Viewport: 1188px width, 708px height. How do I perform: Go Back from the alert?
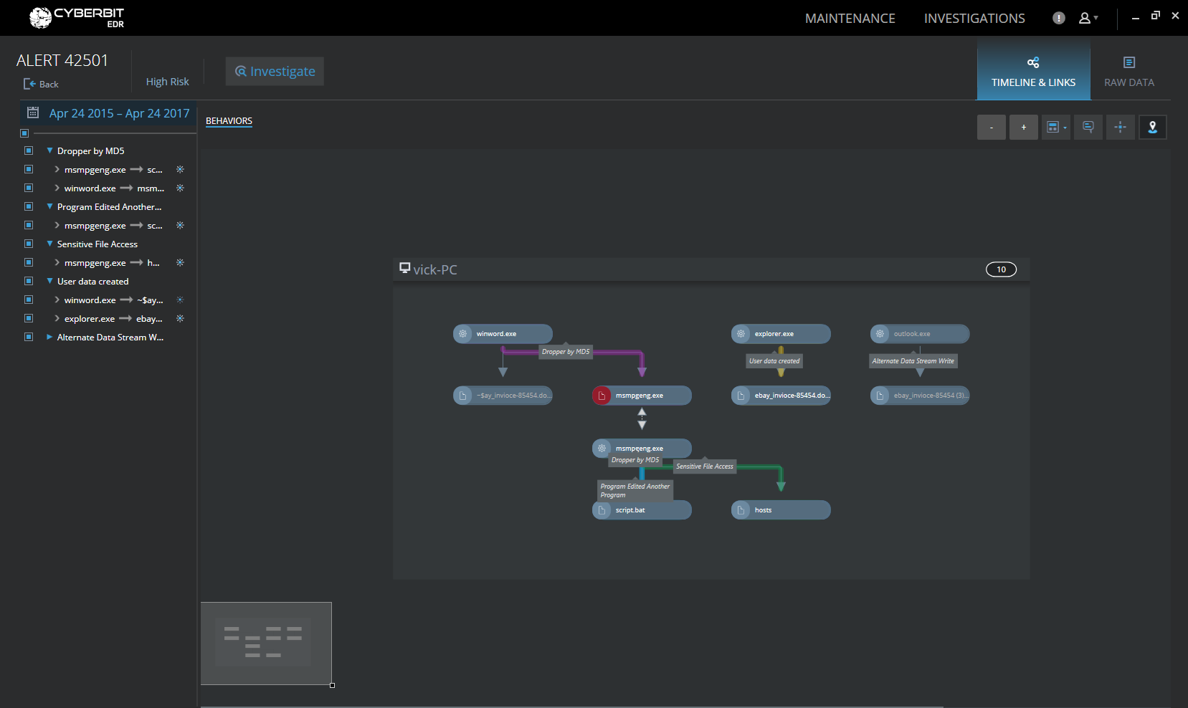click(x=41, y=84)
